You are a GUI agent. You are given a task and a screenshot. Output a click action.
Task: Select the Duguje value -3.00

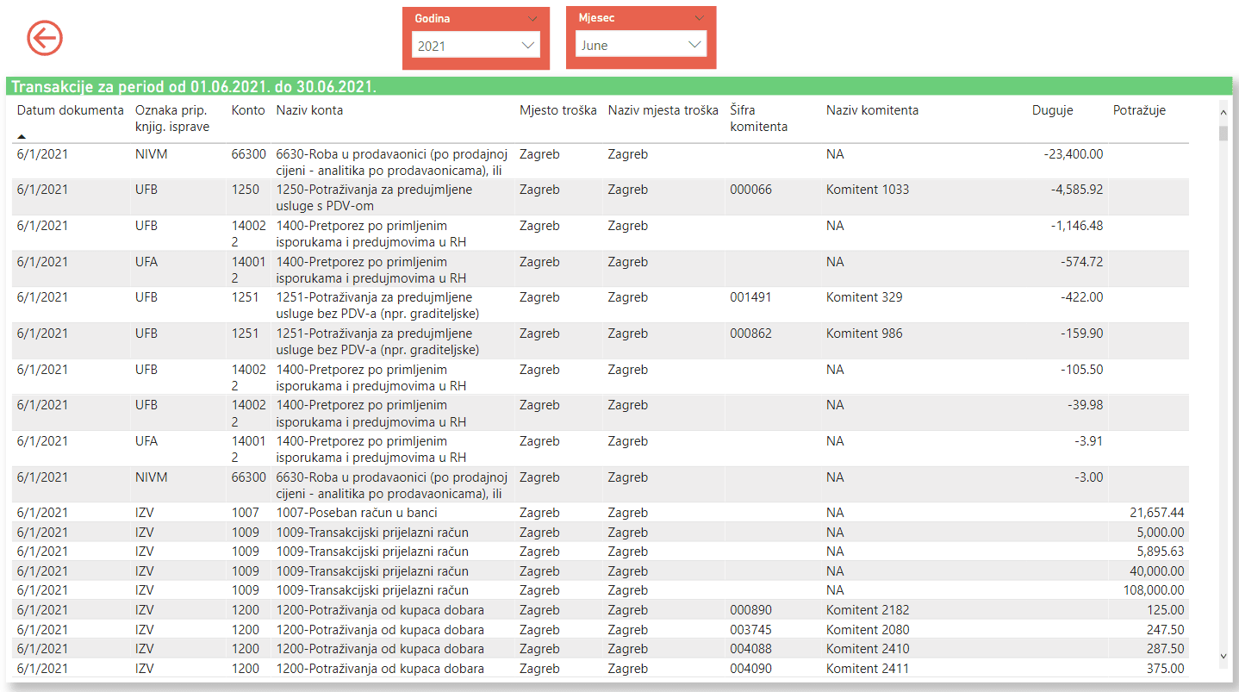pos(1088,477)
